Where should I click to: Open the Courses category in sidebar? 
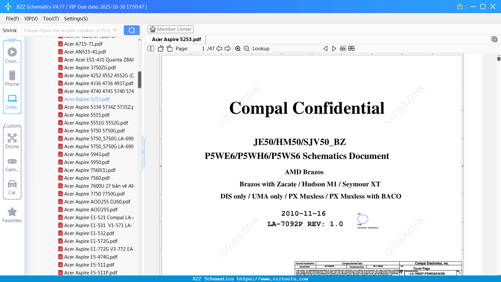point(12,56)
